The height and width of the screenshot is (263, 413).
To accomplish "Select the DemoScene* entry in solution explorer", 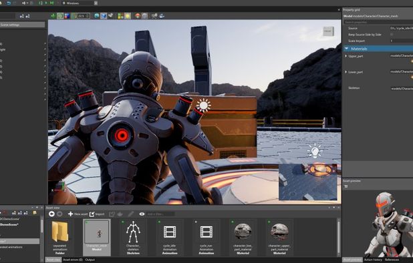I will [x=10, y=224].
